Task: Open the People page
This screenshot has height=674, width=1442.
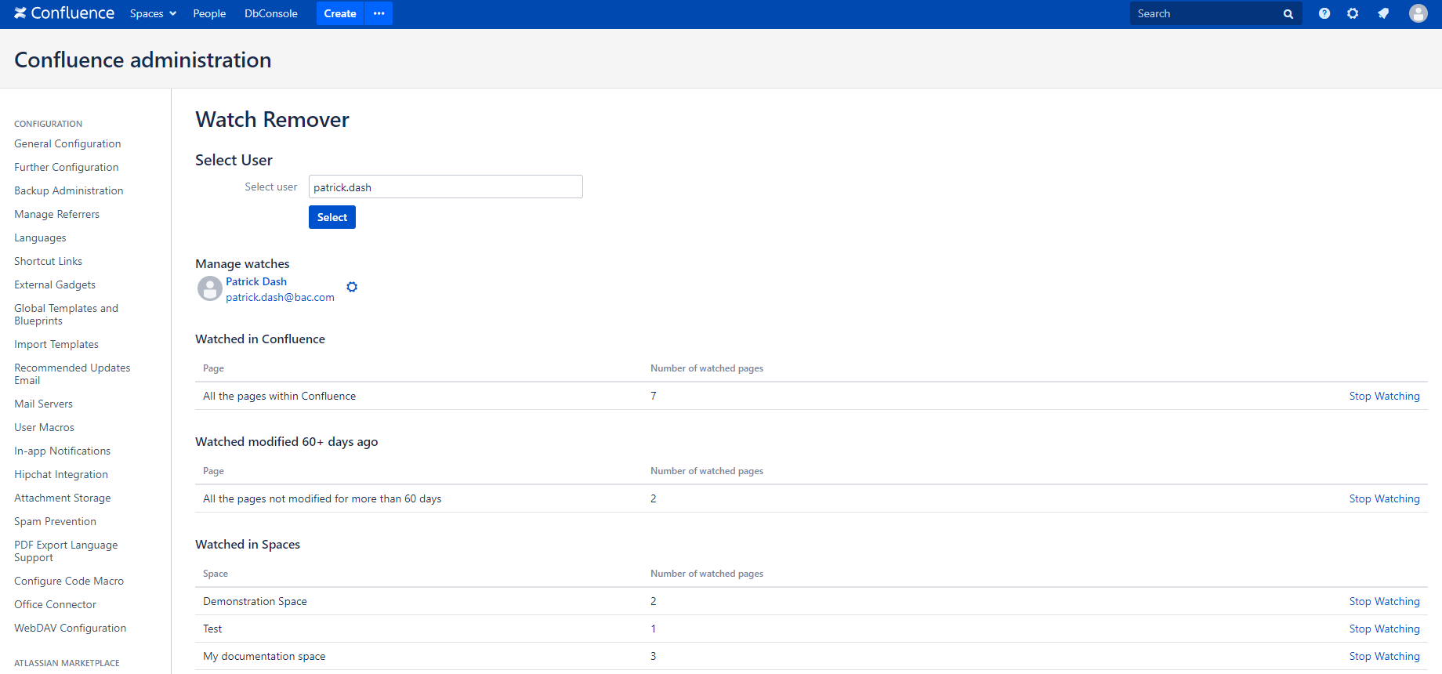Action: 209,13
